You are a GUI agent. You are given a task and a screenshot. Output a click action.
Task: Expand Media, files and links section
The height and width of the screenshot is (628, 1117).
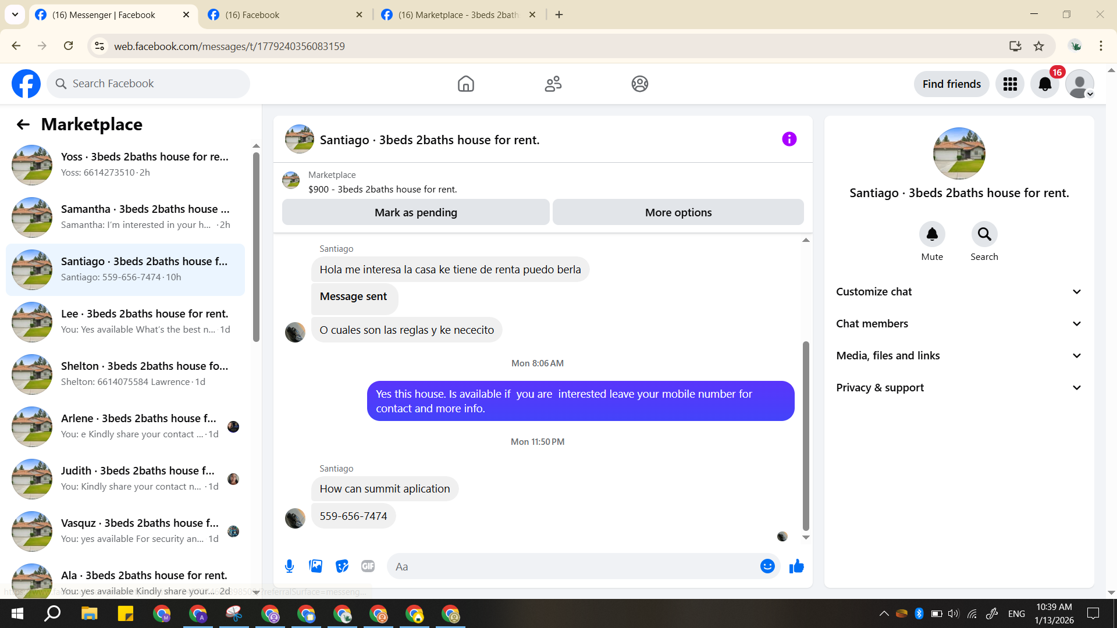coord(959,356)
